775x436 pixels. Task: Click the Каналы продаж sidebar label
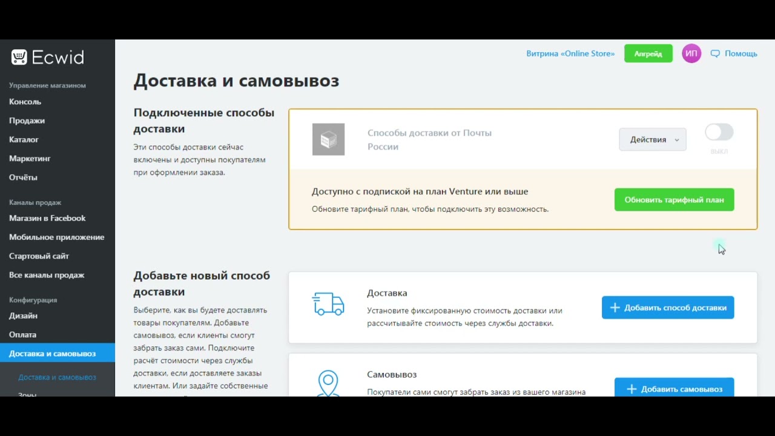click(x=35, y=202)
